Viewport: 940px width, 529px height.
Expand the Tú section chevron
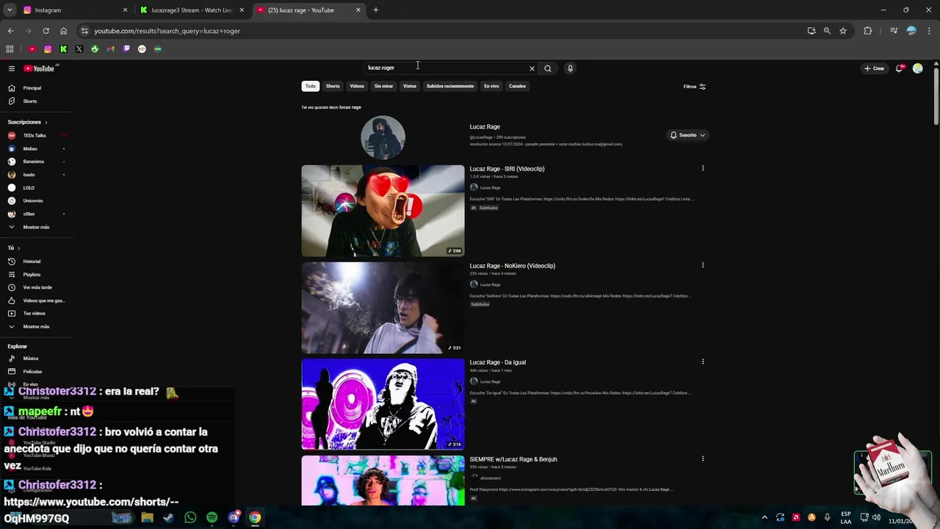(18, 248)
